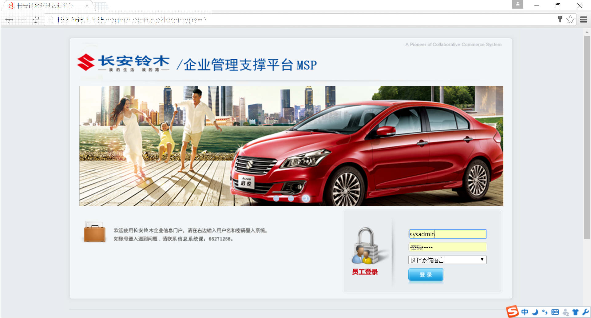The image size is (591, 318).
Task: Click the 员工登录 red label
Action: tap(365, 272)
